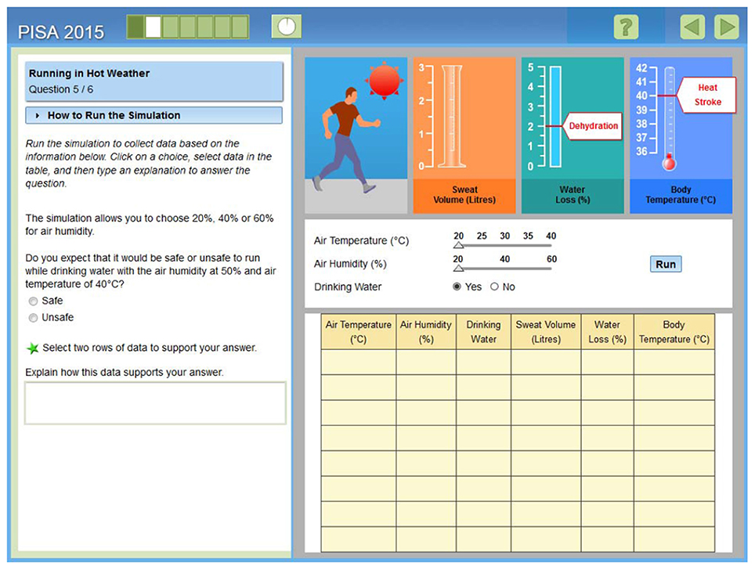Click the explanation text box
This screenshot has height=567, width=755.
pos(155,403)
